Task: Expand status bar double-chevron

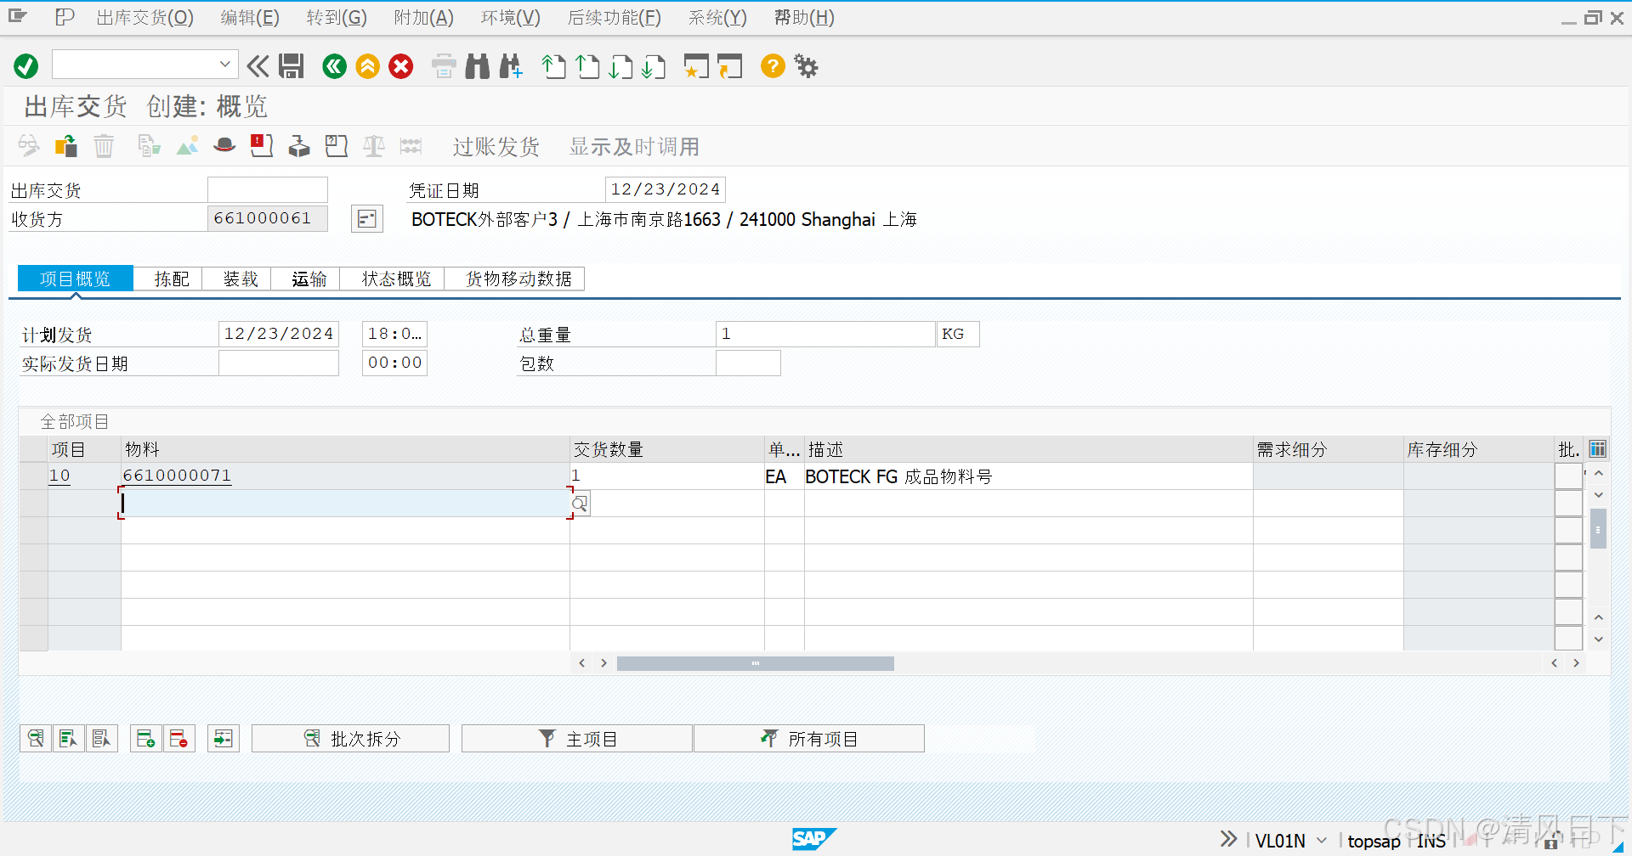Action: pyautogui.click(x=1228, y=839)
